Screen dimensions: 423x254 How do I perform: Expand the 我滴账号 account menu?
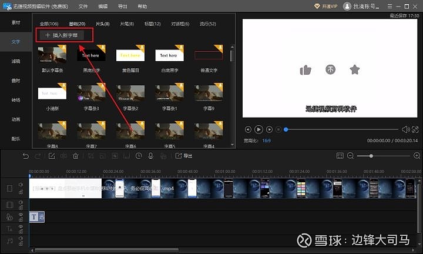tap(366, 6)
